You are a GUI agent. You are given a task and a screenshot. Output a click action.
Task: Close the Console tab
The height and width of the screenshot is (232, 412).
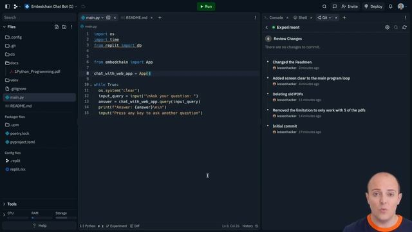coord(287,17)
